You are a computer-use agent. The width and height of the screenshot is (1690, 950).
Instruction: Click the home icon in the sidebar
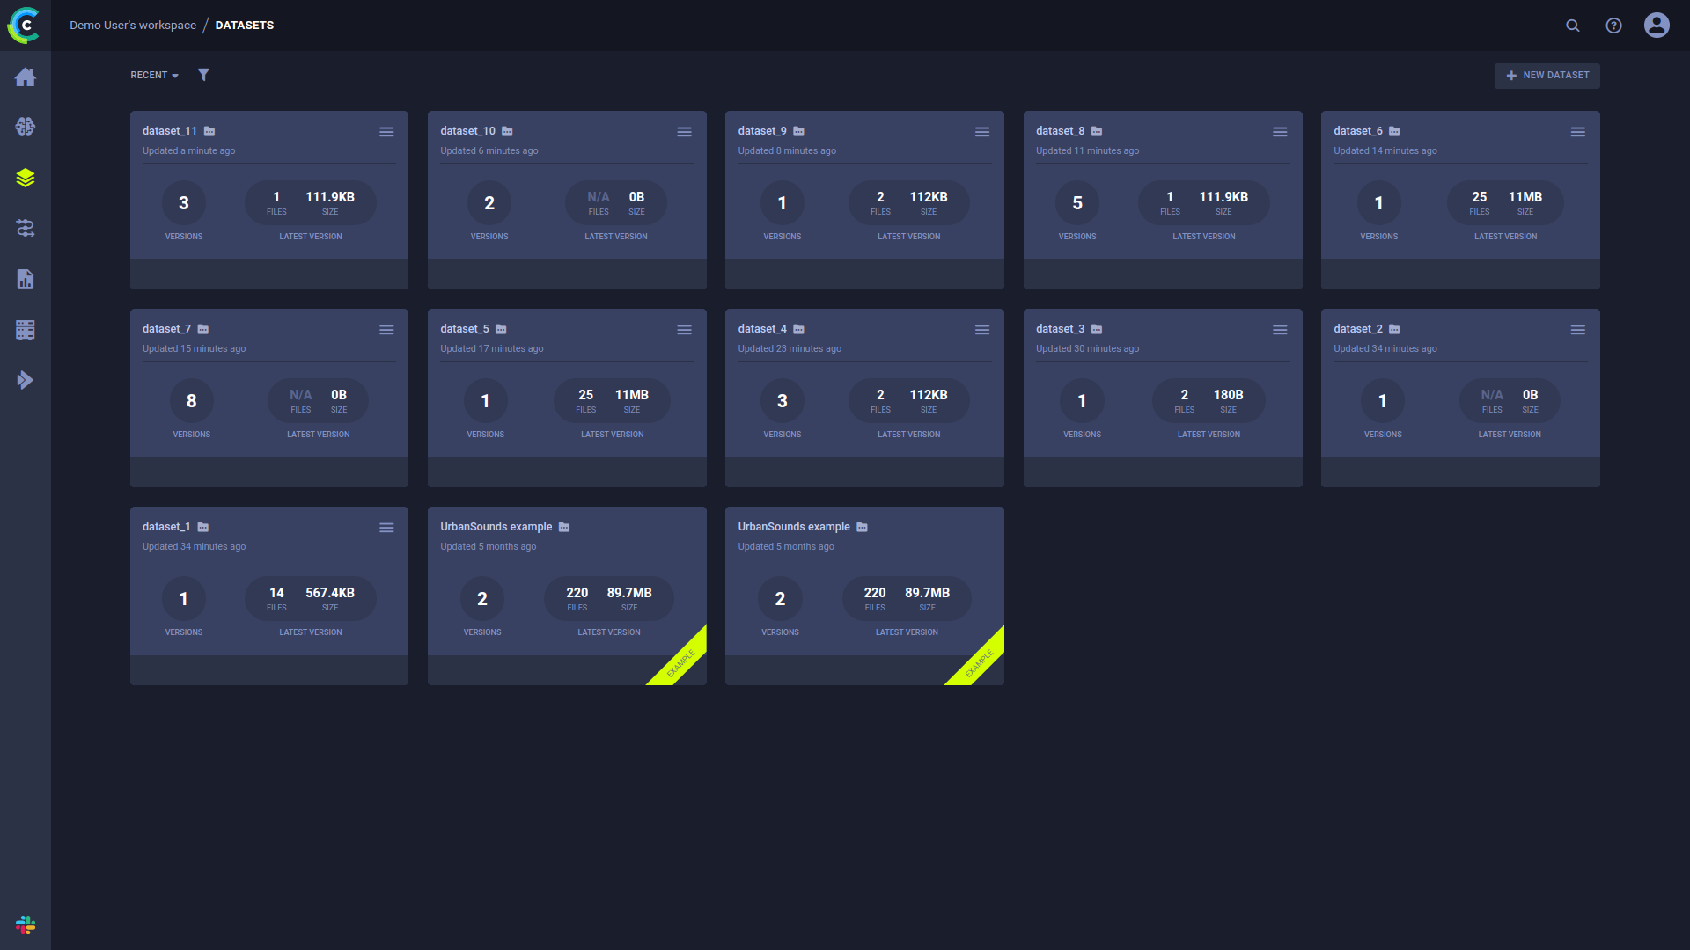(26, 77)
